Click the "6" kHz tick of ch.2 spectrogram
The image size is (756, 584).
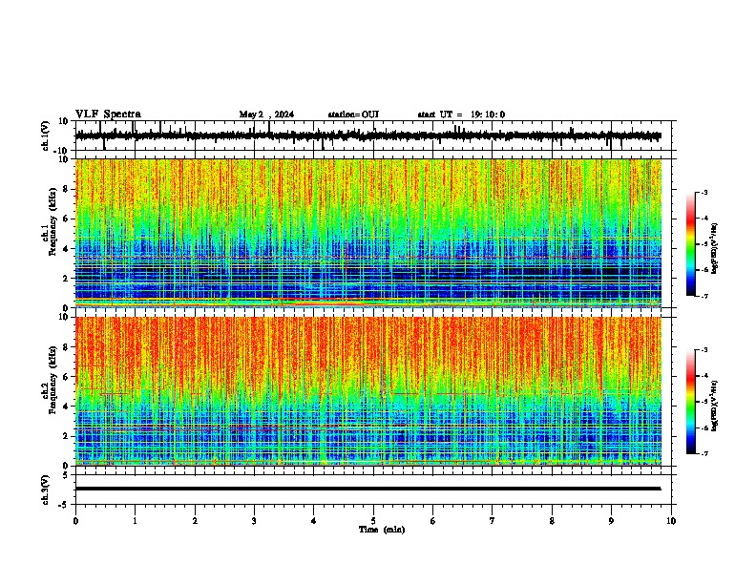tap(67, 377)
